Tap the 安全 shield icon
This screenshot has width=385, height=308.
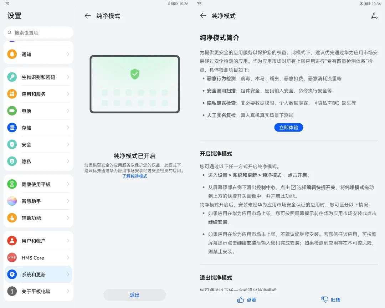12,144
